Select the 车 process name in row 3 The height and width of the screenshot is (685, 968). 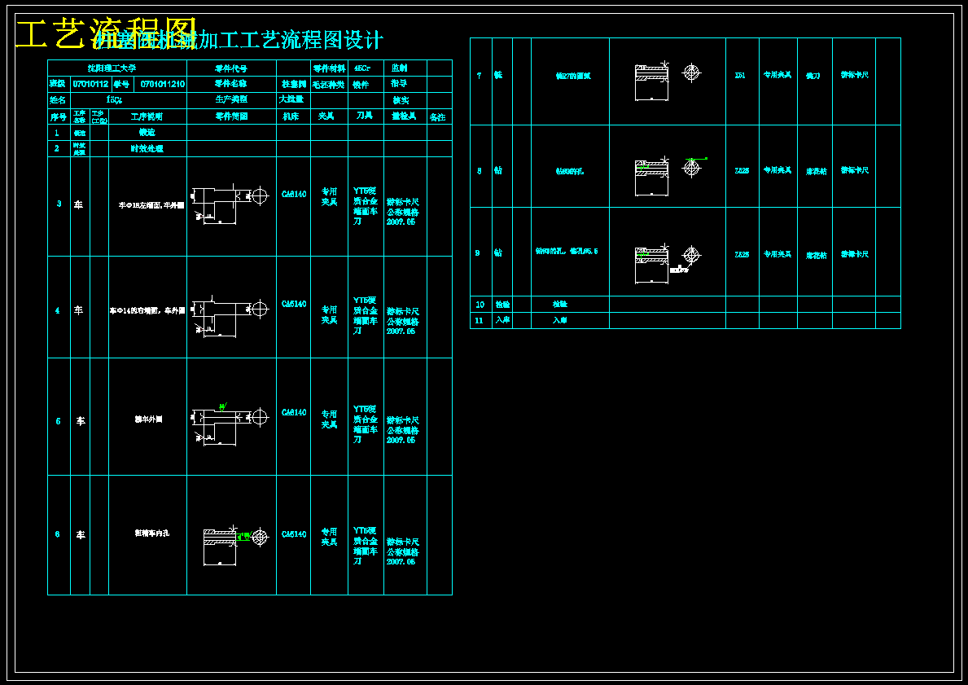tap(78, 204)
